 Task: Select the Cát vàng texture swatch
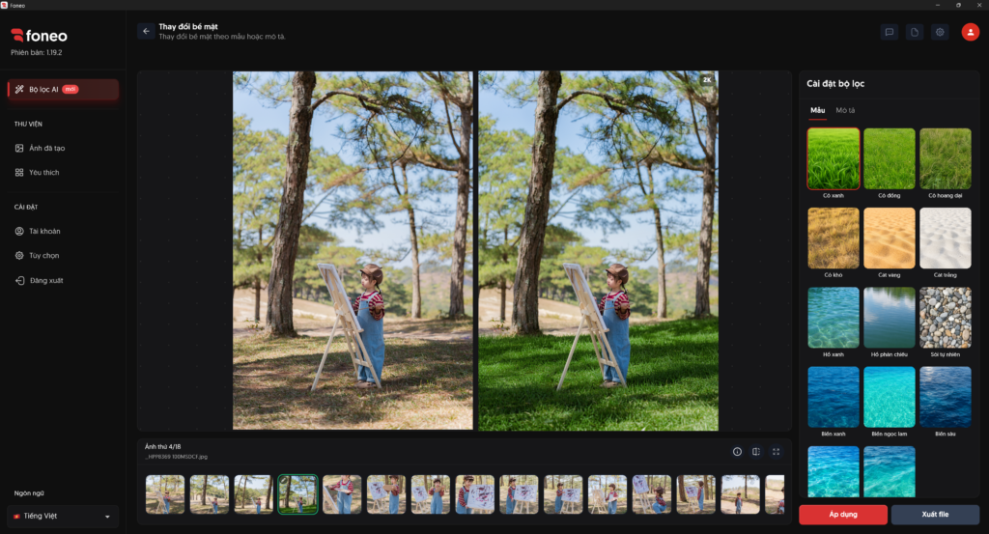tap(889, 239)
